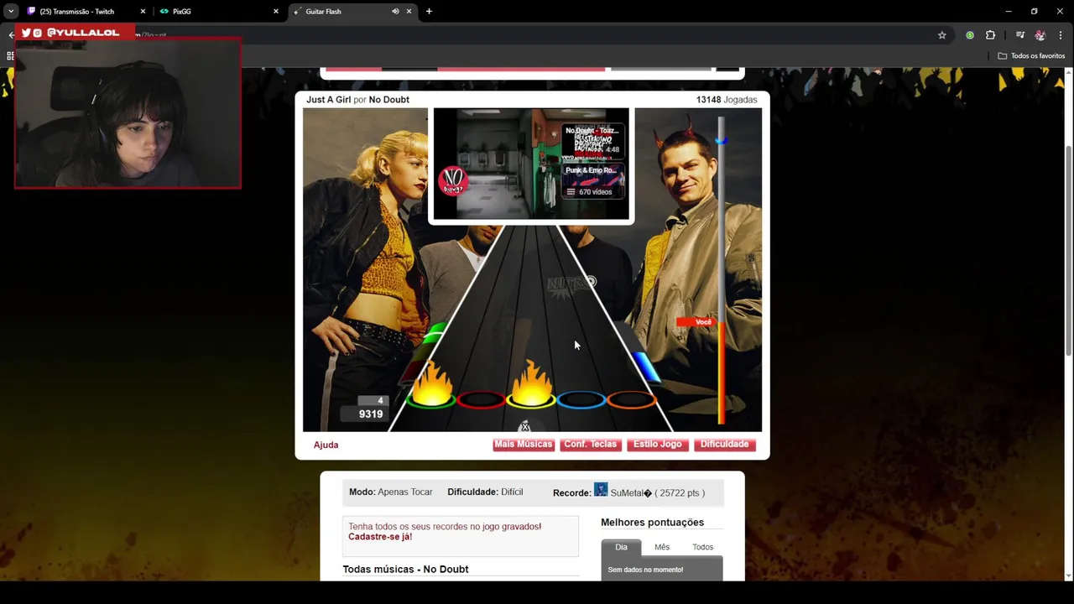Click the SuMetal record holder name
Viewport: 1074px width, 604px height.
[631, 493]
